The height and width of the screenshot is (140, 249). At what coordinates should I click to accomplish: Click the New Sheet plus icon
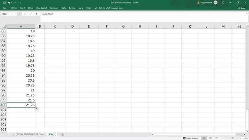point(63,135)
